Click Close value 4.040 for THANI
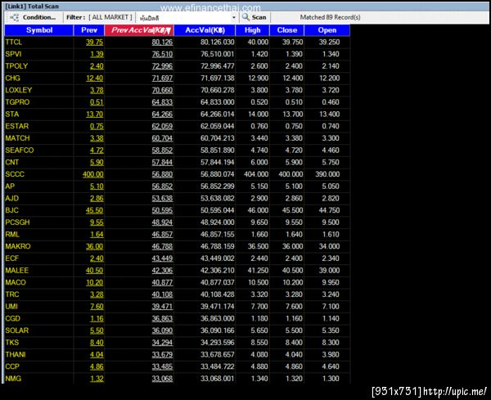The height and width of the screenshot is (400, 491). [294, 355]
